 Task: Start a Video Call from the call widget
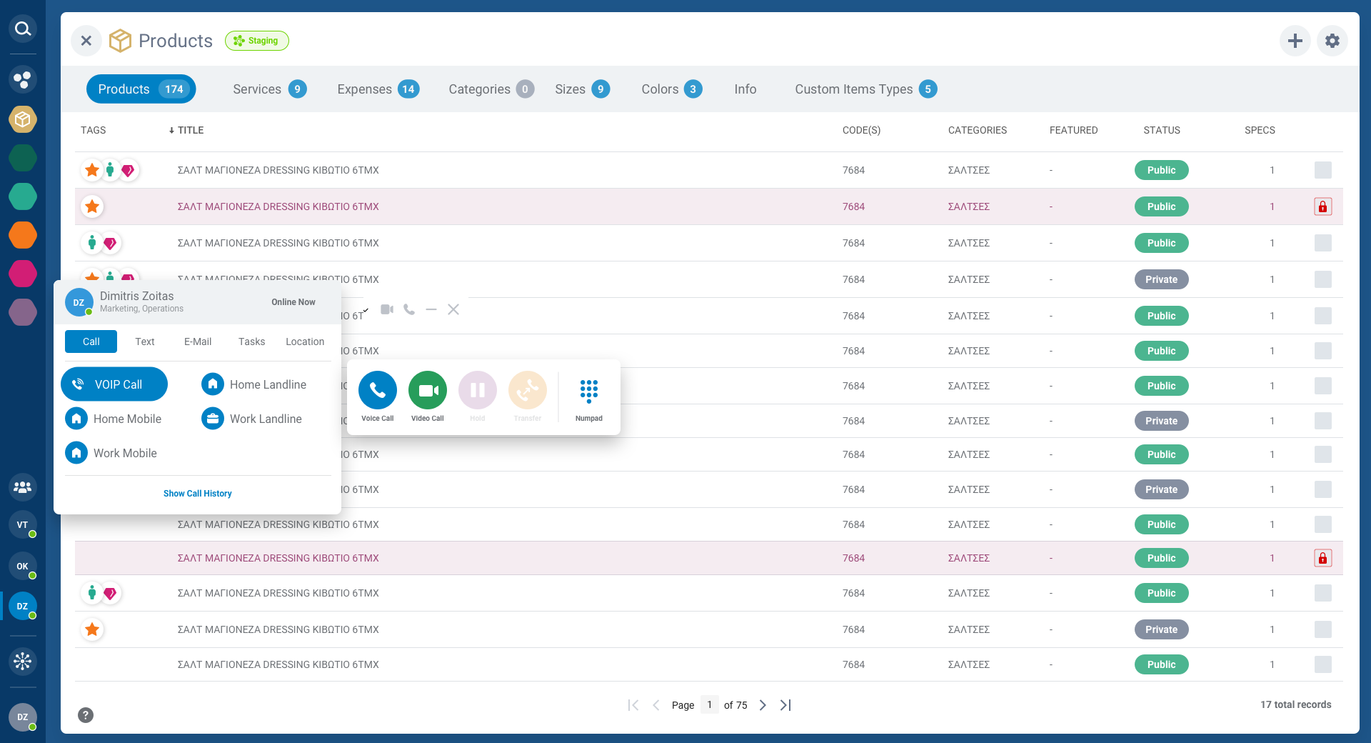(426, 390)
